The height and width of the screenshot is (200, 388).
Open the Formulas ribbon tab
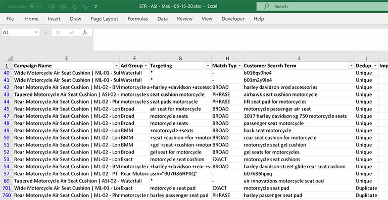tap(137, 19)
